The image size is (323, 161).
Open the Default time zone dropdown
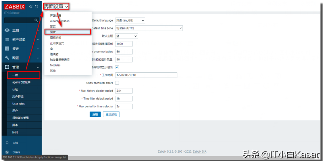[x=149, y=28]
